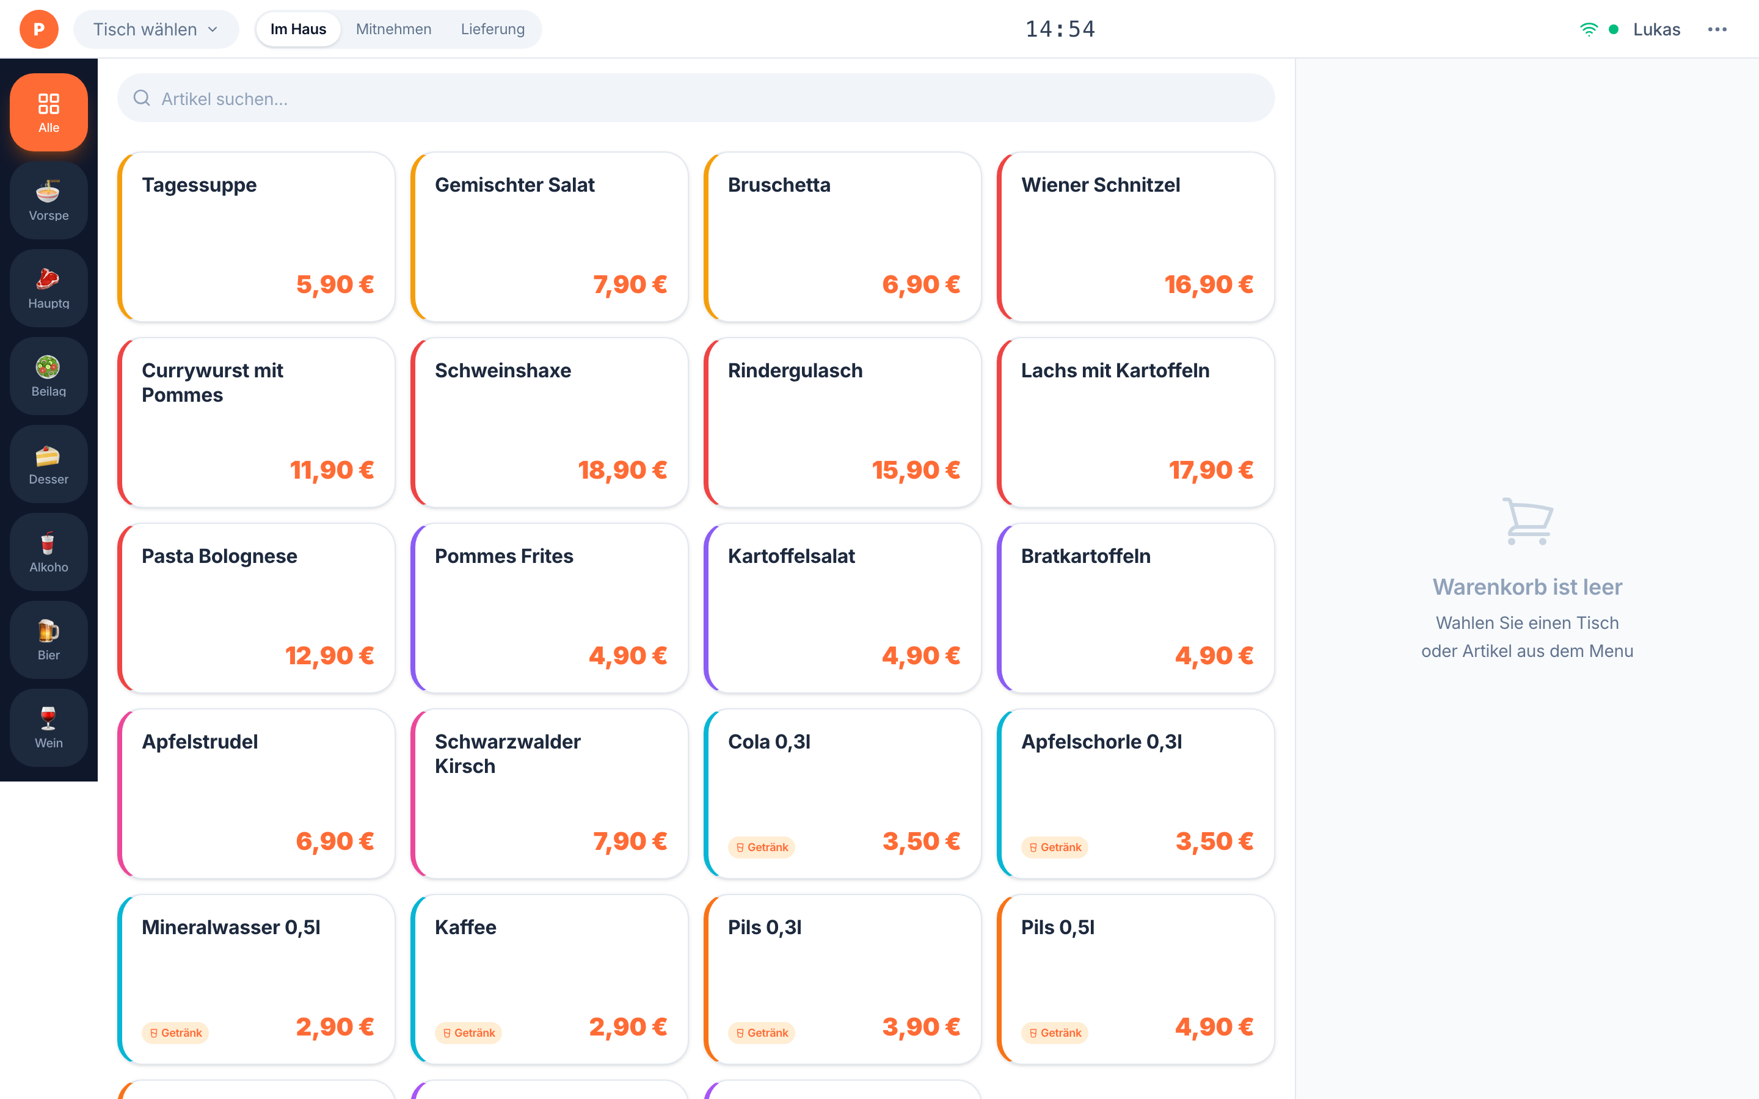This screenshot has width=1759, height=1099.
Task: Click the Artikel suchen search field
Action: coord(696,98)
